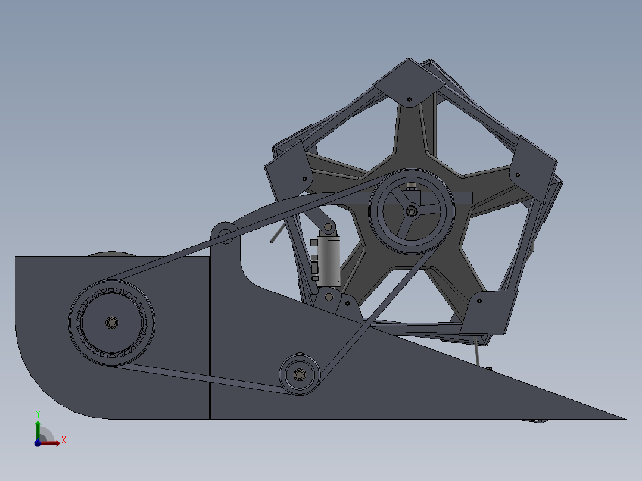Select the small idler pulley's center bolt
This screenshot has height=481, width=642.
pyautogui.click(x=300, y=374)
